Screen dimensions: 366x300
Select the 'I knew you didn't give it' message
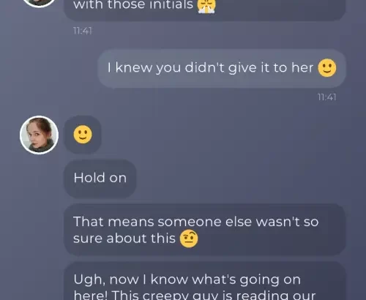click(x=222, y=68)
